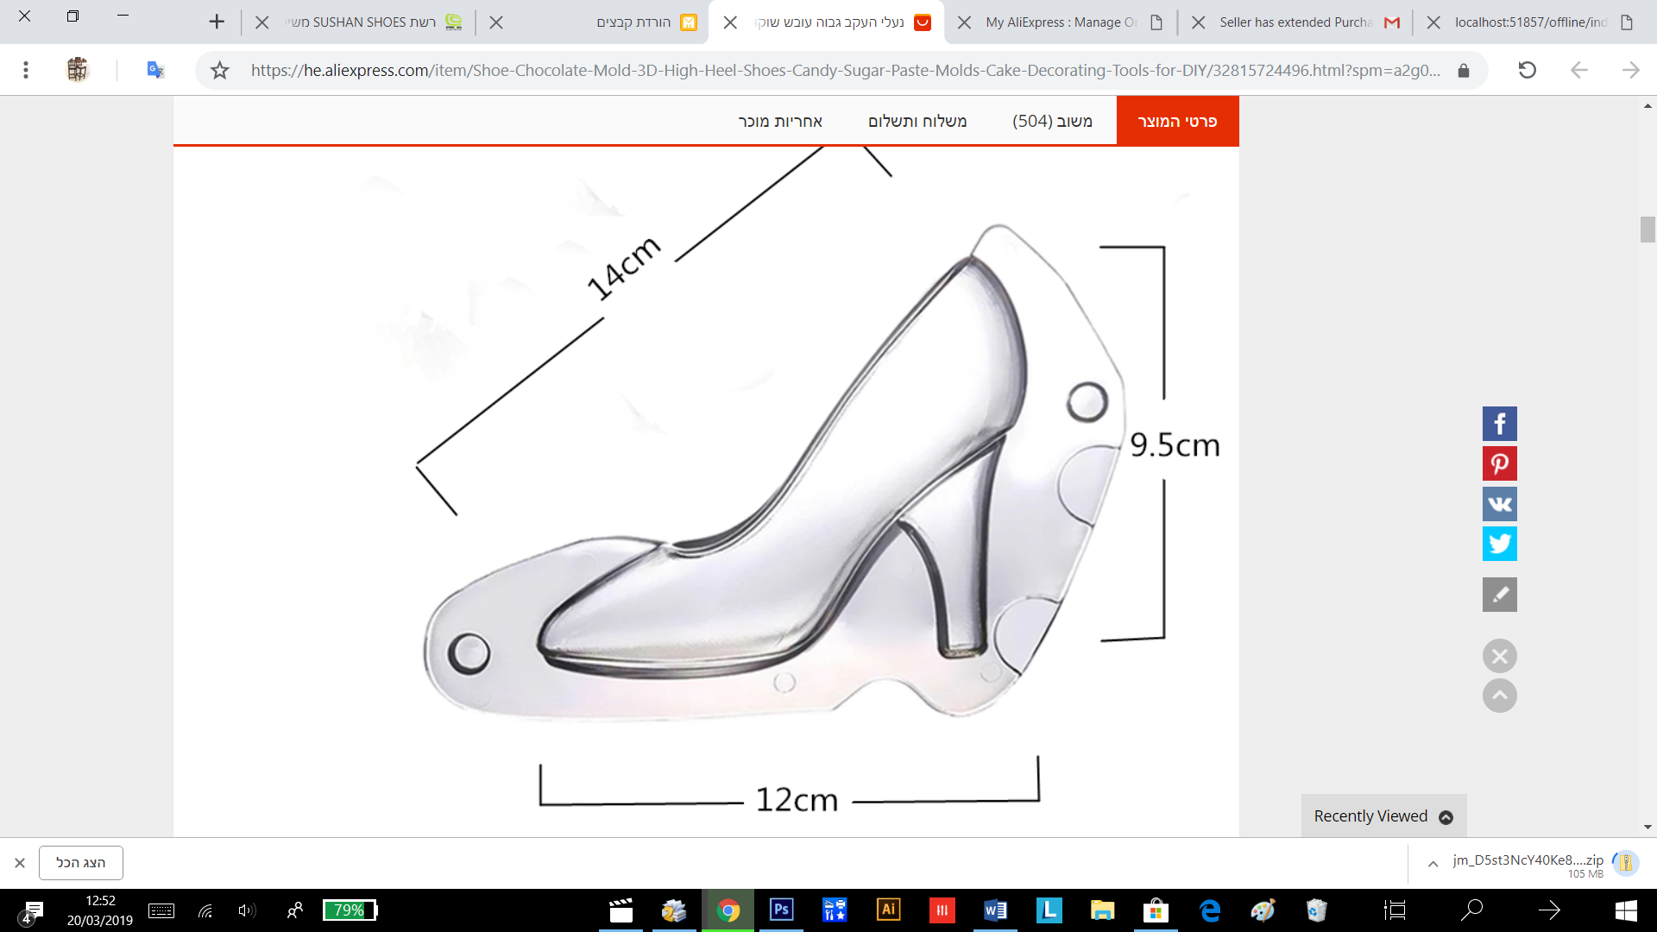This screenshot has width=1657, height=932.
Task: Click the gray X circle sidebar button
Action: point(1499,656)
